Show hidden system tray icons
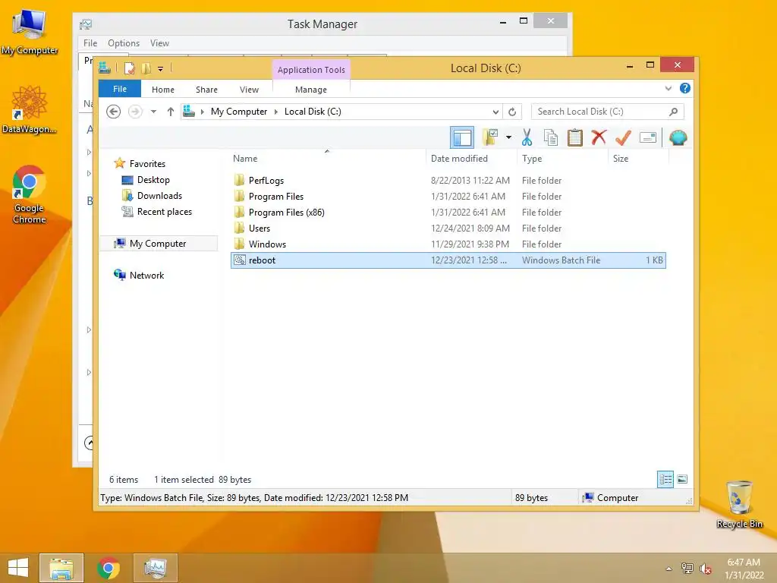 click(668, 569)
